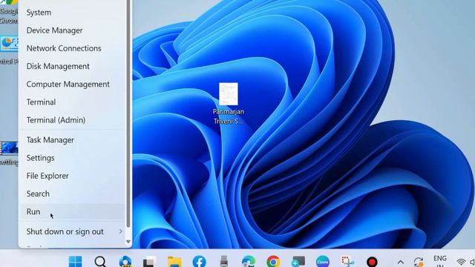Viewport: 475px width, 267px height.
Task: Open File Explorer folder icon on taskbar
Action: point(174,262)
